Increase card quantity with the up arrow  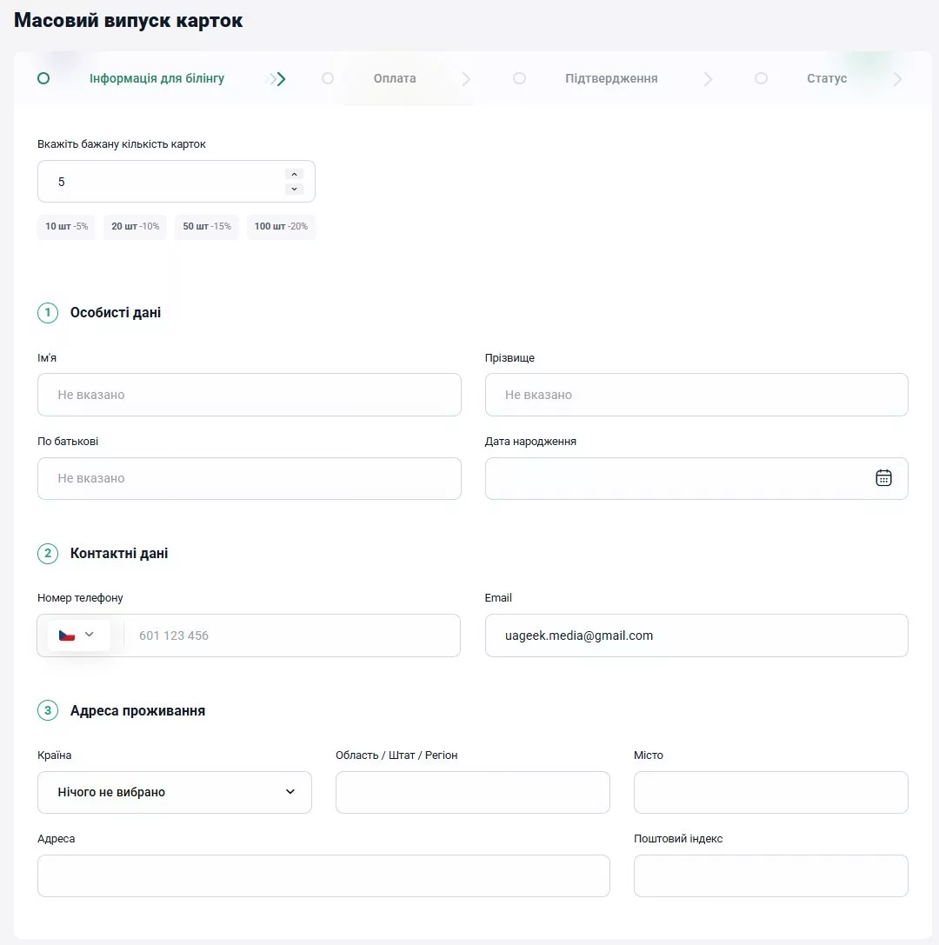294,174
